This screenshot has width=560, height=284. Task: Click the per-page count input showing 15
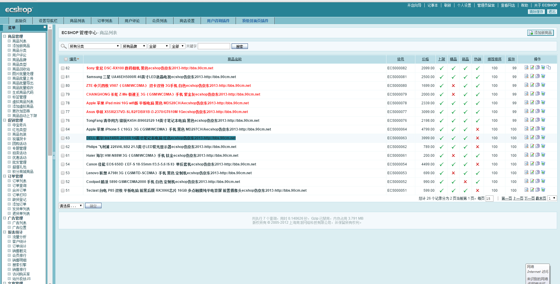489,198
